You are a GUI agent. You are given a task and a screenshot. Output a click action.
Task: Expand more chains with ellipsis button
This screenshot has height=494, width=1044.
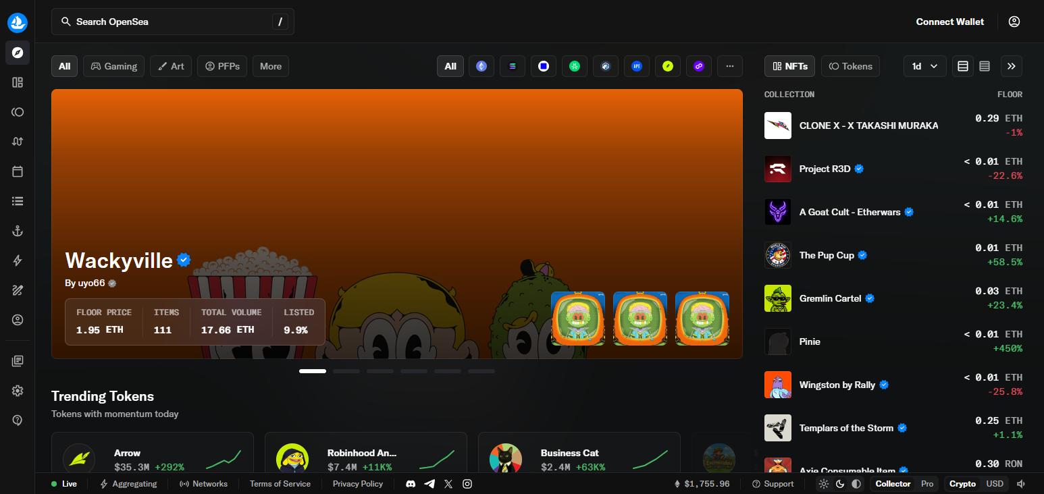coord(730,66)
